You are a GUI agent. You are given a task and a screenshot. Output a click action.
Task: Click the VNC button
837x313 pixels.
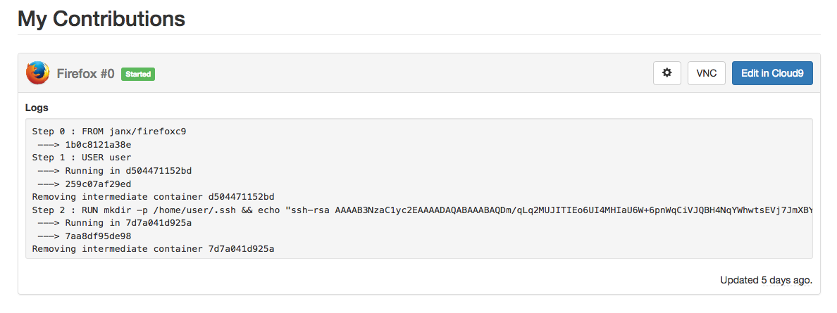[706, 73]
